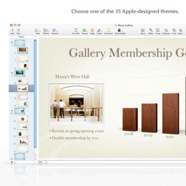Select slide 14 thumbnail with bar chart
This screenshot has width=186, height=186.
coord(23,142)
